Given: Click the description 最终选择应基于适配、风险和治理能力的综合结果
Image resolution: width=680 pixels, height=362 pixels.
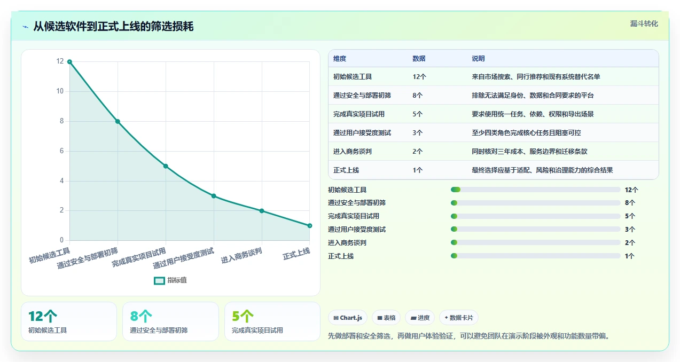Looking at the screenshot, I should (542, 170).
